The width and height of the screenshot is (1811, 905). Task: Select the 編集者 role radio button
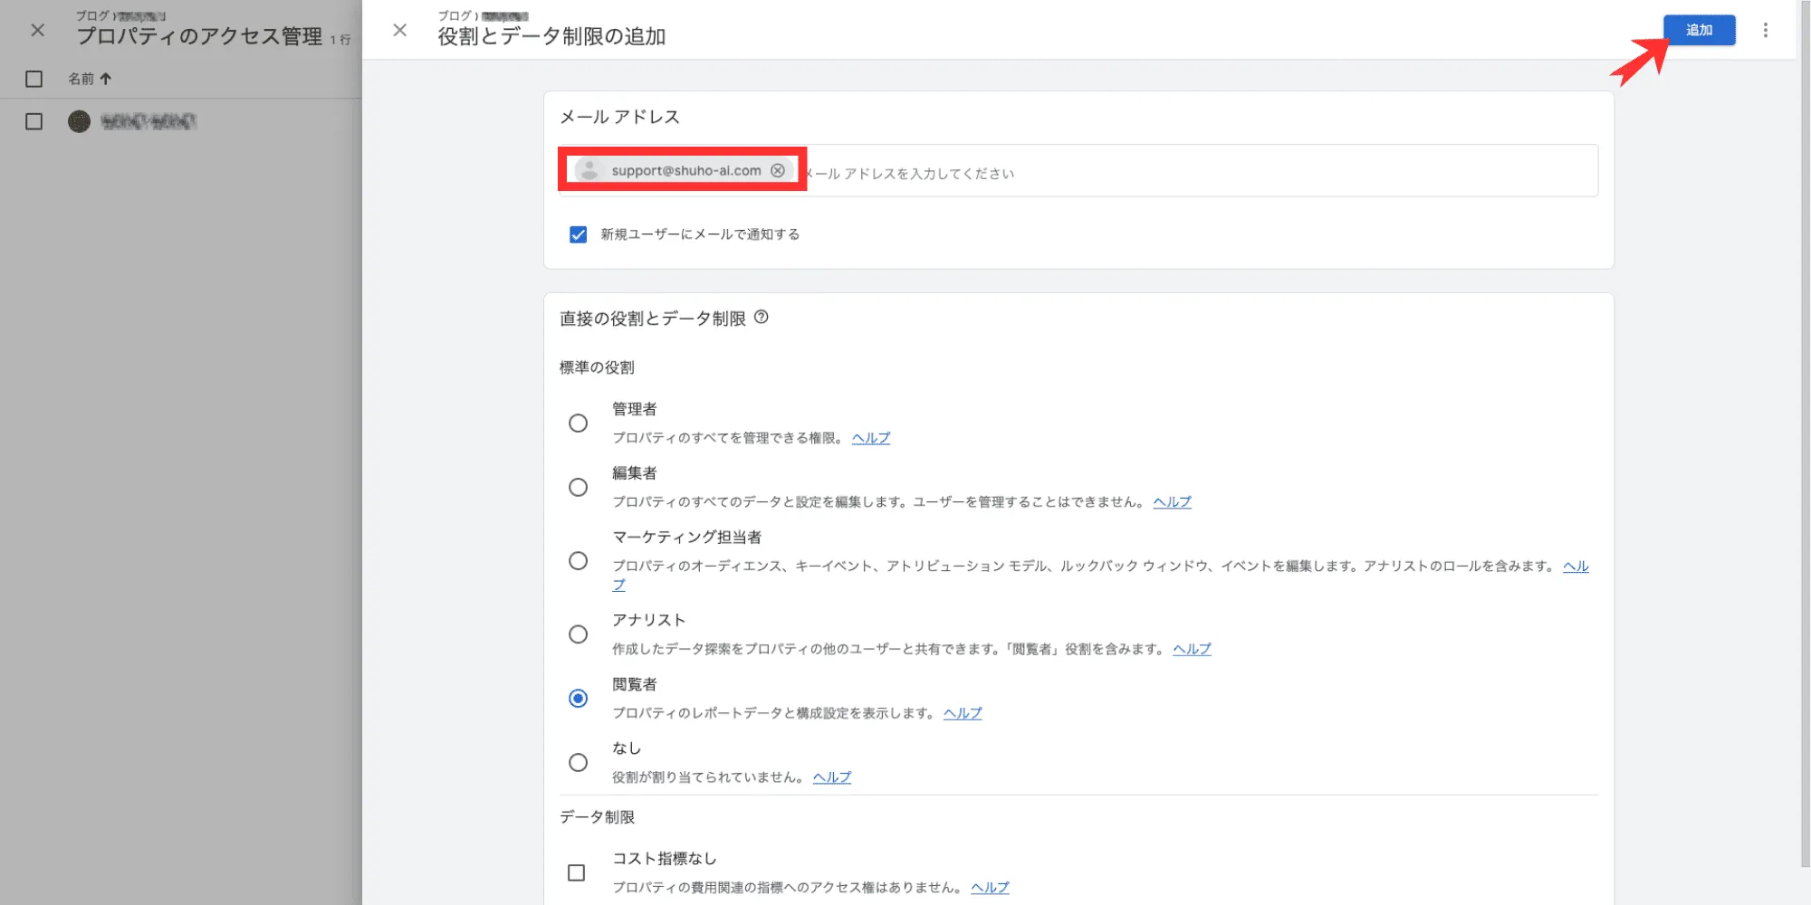[x=578, y=487]
